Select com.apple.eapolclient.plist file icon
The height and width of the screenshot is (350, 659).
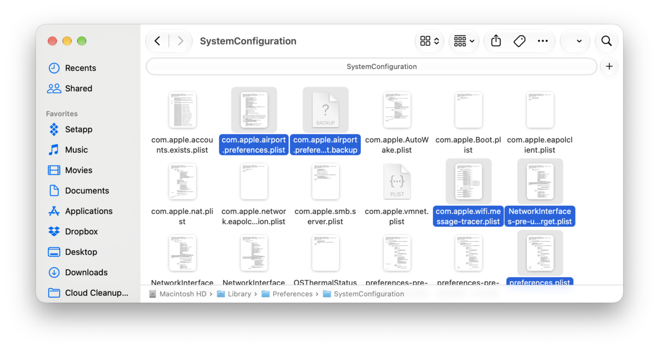tap(540, 110)
